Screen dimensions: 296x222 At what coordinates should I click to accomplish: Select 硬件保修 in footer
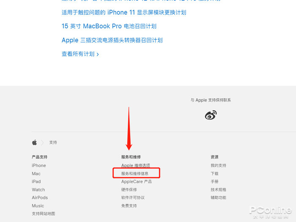click(129, 189)
